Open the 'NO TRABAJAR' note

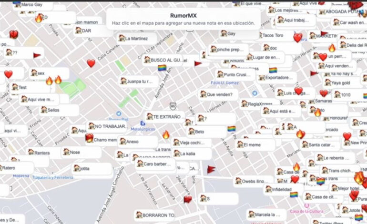coord(107,126)
